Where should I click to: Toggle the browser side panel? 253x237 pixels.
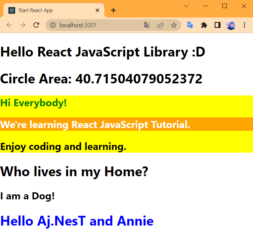click(x=217, y=25)
